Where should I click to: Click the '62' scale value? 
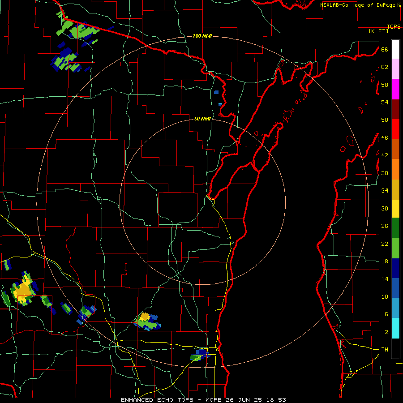click(x=385, y=67)
